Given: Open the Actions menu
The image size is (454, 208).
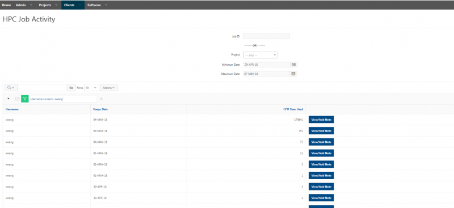Looking at the screenshot, I should pyautogui.click(x=109, y=88).
